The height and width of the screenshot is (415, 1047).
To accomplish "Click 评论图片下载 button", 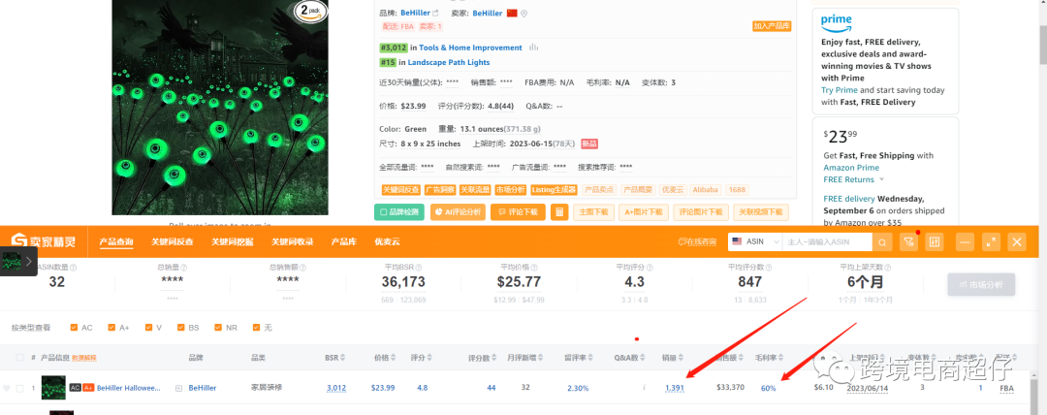I will pos(701,212).
